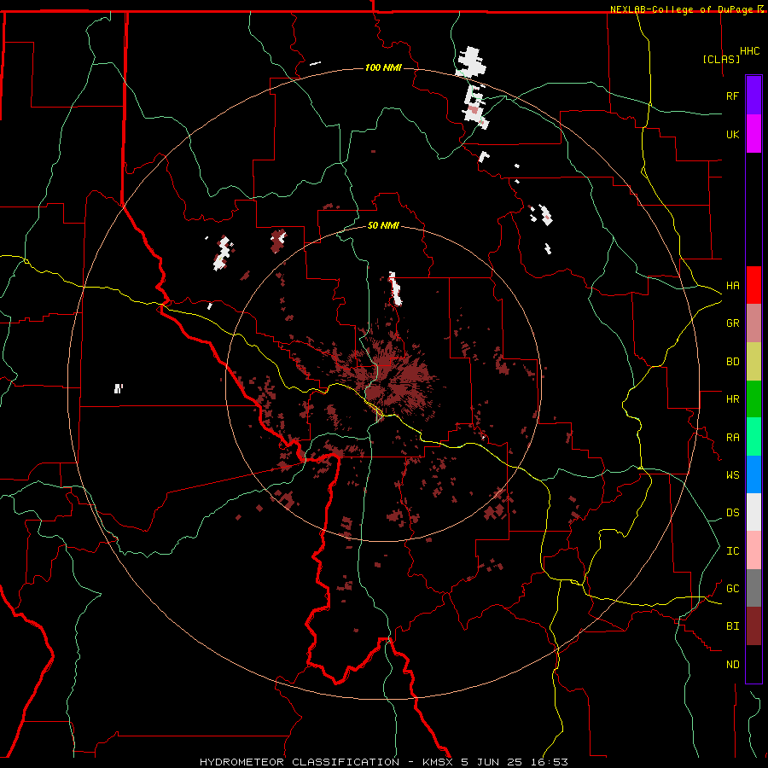Click the HR green legend swatch
The height and width of the screenshot is (768, 768).
753,399
